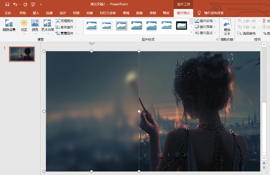Click the redo/repeat arrow icon

pos(25,5)
